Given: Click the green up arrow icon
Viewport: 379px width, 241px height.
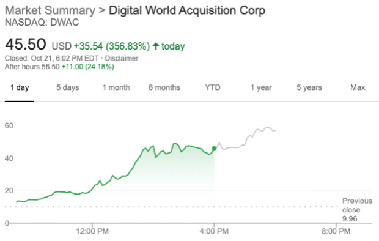Looking at the screenshot, I should tap(156, 46).
